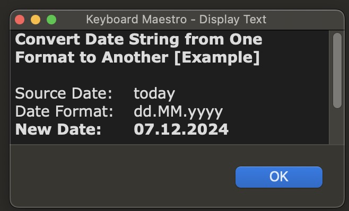
Task: Click the dd.MM.yyyy format text
Action: pos(178,112)
